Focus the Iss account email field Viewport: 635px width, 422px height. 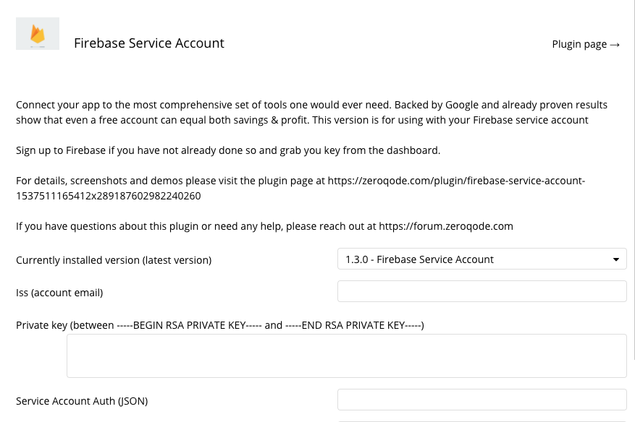pos(482,291)
